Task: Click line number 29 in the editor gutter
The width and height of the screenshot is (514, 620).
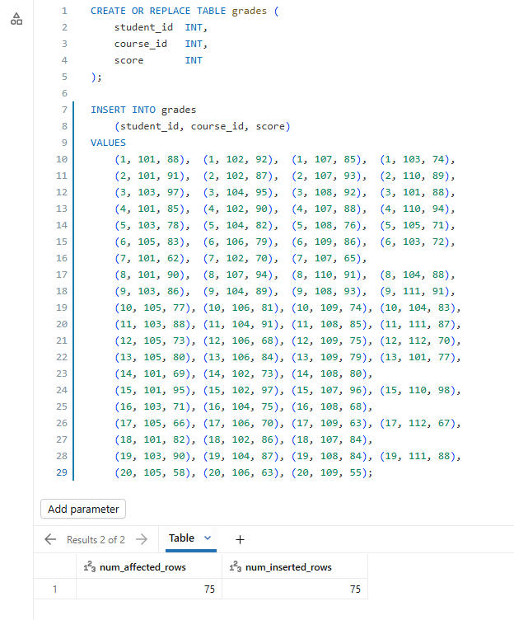Action: click(62, 472)
